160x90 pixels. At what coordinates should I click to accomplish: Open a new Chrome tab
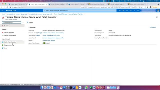149,4
